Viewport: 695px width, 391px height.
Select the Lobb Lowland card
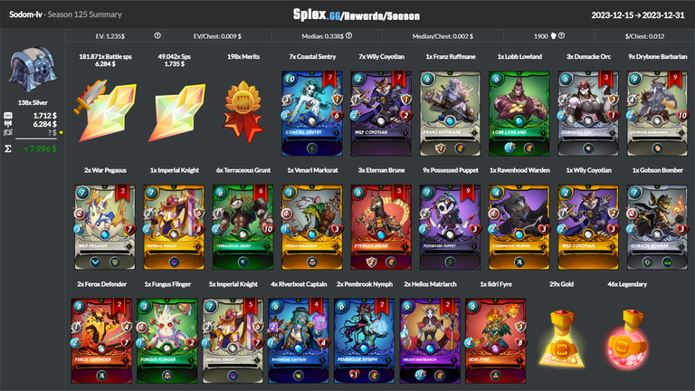click(519, 113)
